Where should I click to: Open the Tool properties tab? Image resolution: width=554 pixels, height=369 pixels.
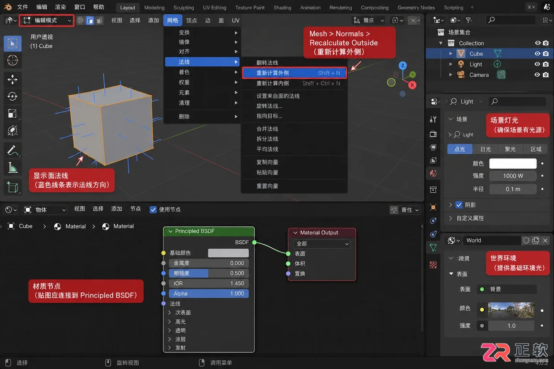[x=433, y=119]
